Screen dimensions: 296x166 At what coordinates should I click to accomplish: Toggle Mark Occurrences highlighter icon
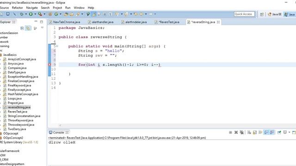tap(94, 14)
